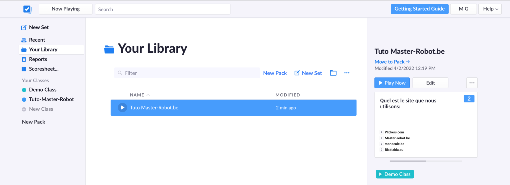Open the Now Playing view
Screen dimensions: 510x185
click(65, 9)
